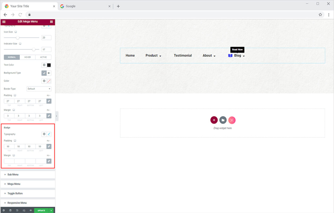Switch to the Hover state tab
334x213 pixels.
coord(28,57)
